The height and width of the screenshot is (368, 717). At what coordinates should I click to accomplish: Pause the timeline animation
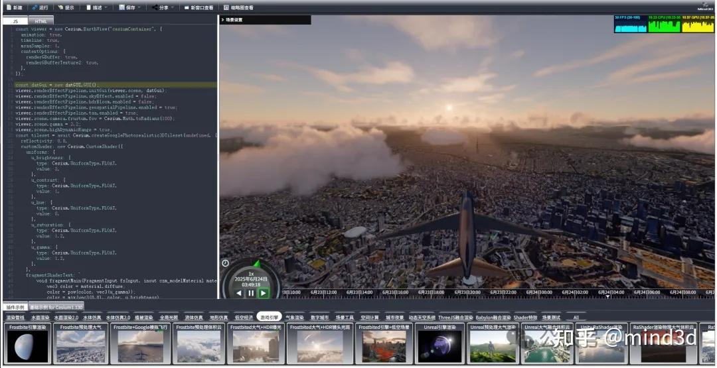251,292
